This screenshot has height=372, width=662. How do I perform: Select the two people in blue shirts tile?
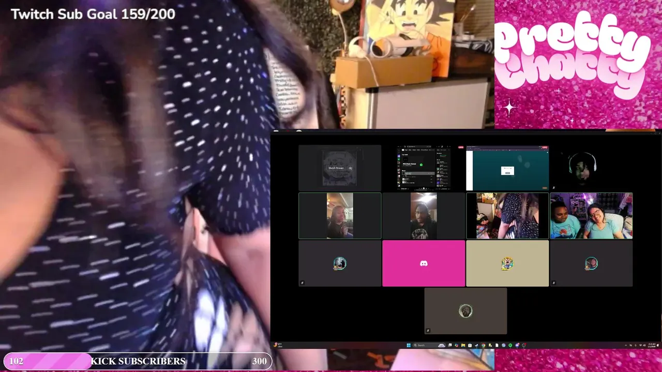tap(591, 216)
